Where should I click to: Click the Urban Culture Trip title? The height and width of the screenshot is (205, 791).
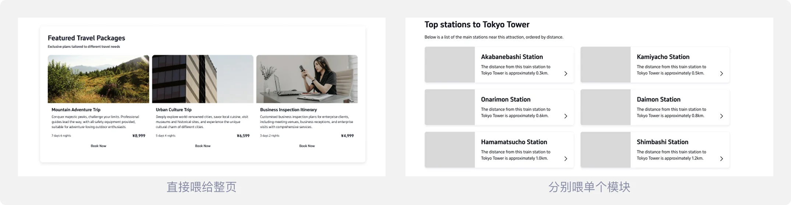point(174,109)
